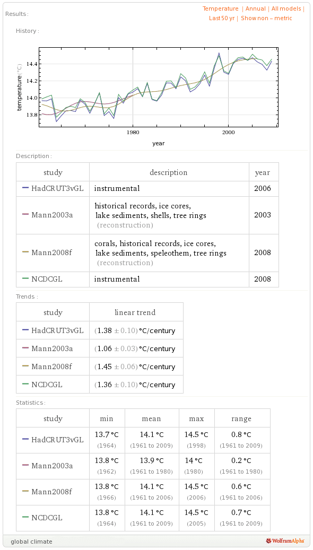The width and height of the screenshot is (313, 550).
Task: Click the 1.36 ±0.10 °C/century trend value
Action: pos(135,385)
